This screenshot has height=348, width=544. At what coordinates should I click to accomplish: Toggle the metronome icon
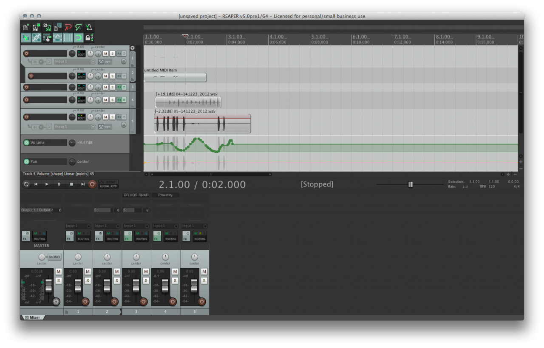(x=89, y=27)
